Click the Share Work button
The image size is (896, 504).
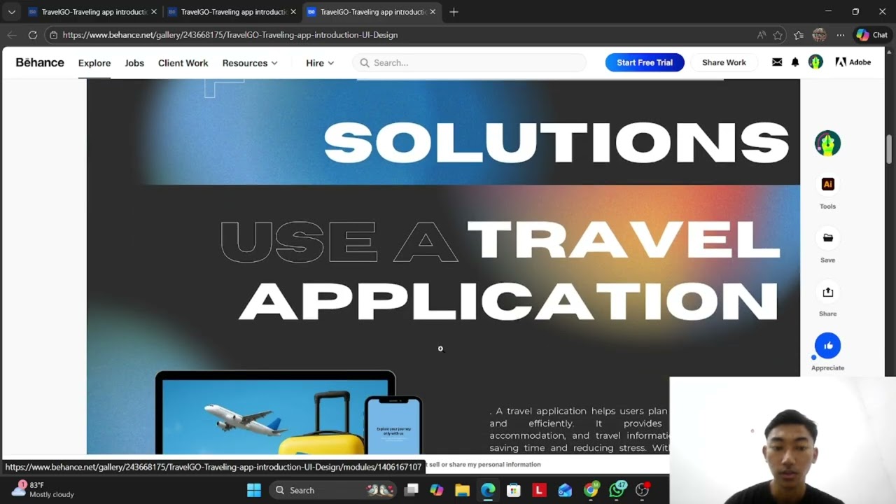pos(724,62)
